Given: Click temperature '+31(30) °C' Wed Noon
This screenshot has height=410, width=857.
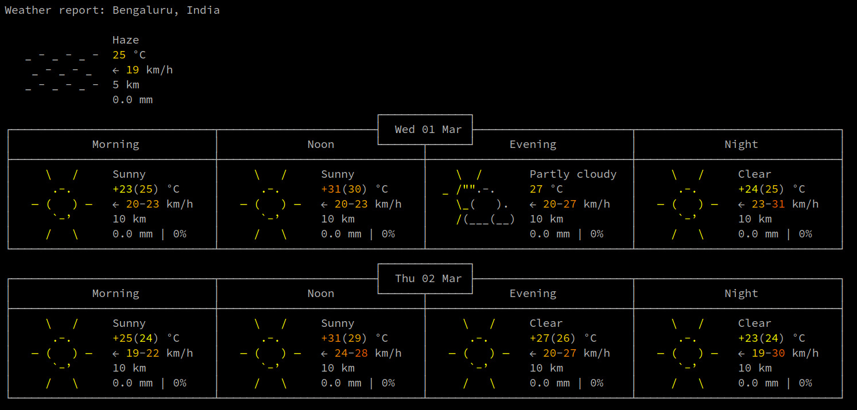Looking at the screenshot, I should point(355,189).
